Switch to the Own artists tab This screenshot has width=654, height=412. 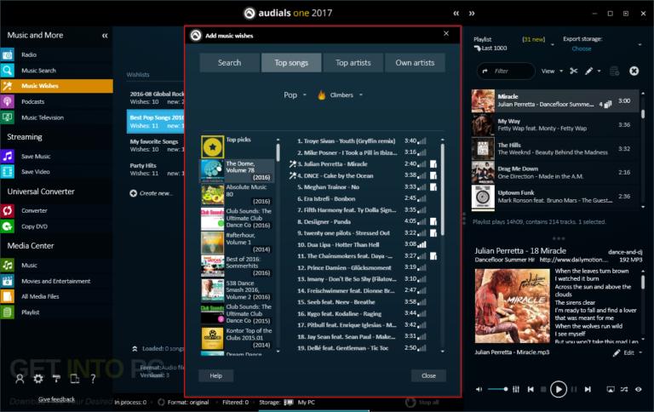[415, 63]
